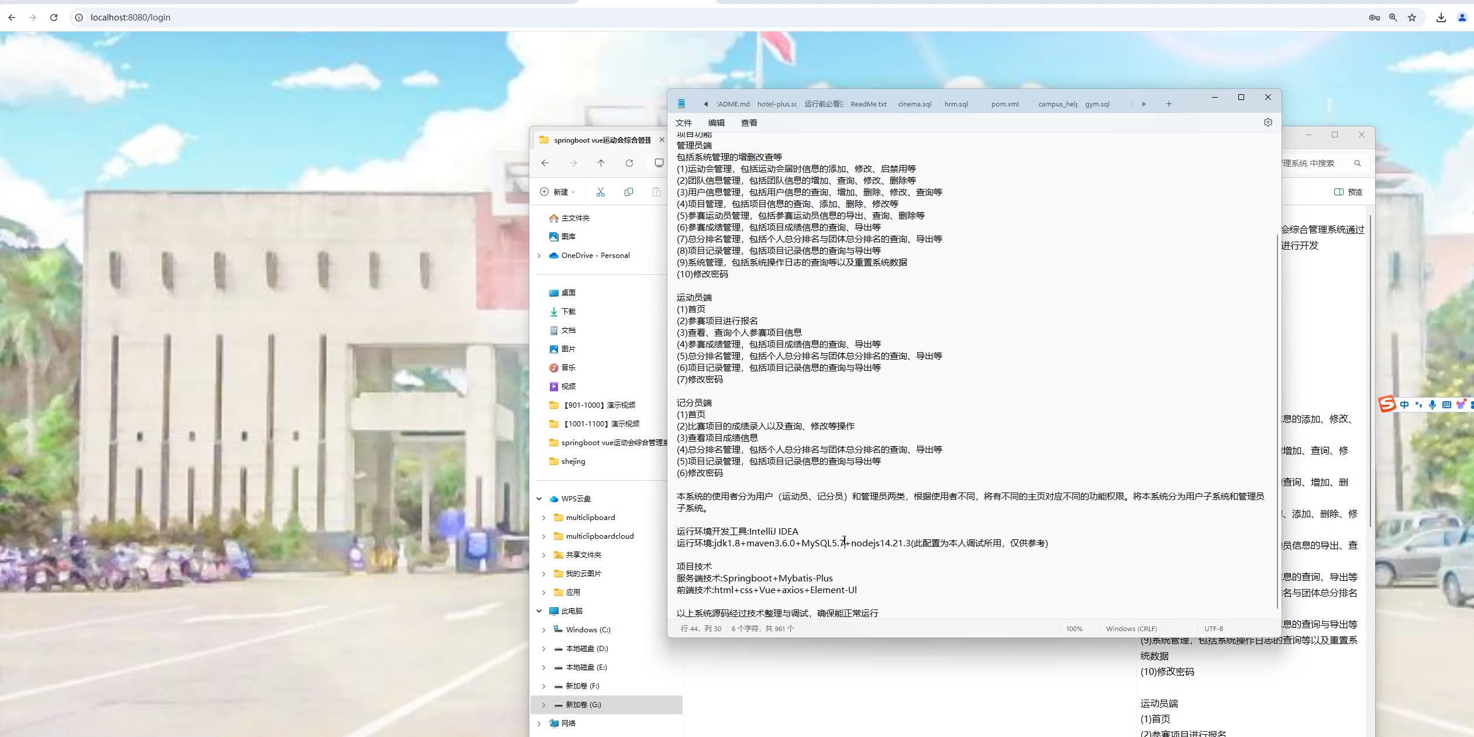Open the 【901-1000】演示视频 folder

592,405
